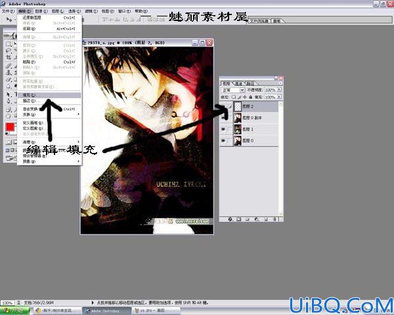This screenshot has height=315, width=394.
Task: Add layer style at Layers panel bottom
Action: pos(230,219)
